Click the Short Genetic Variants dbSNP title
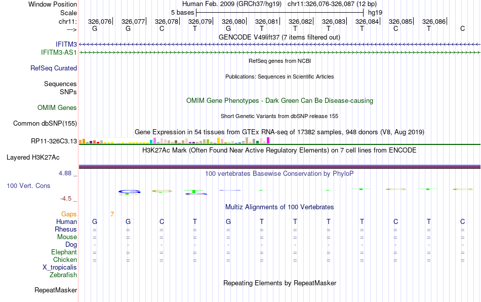The width and height of the screenshot is (481, 302). click(279, 117)
